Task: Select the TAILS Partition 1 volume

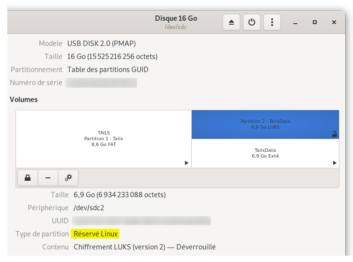Action: pos(104,139)
